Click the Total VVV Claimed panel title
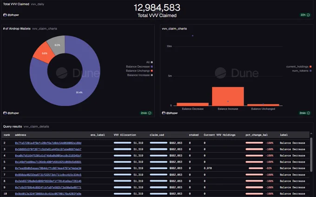This screenshot has height=197, width=316. [x=16, y=4]
